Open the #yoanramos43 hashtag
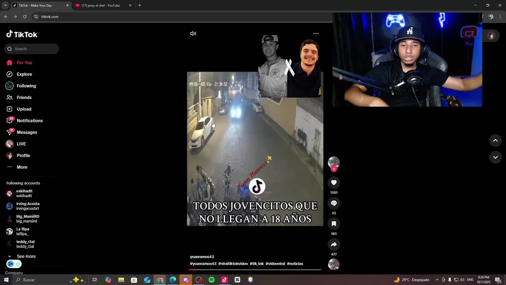The image size is (506, 285). pos(203,264)
